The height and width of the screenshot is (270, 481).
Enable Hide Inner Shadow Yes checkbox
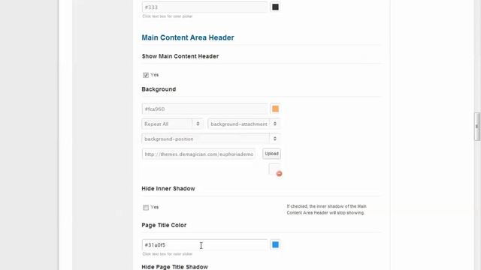[146, 208]
